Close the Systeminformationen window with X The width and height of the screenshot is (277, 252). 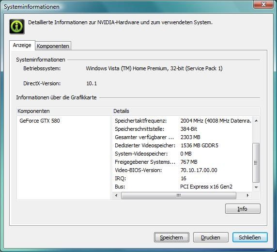point(263,4)
